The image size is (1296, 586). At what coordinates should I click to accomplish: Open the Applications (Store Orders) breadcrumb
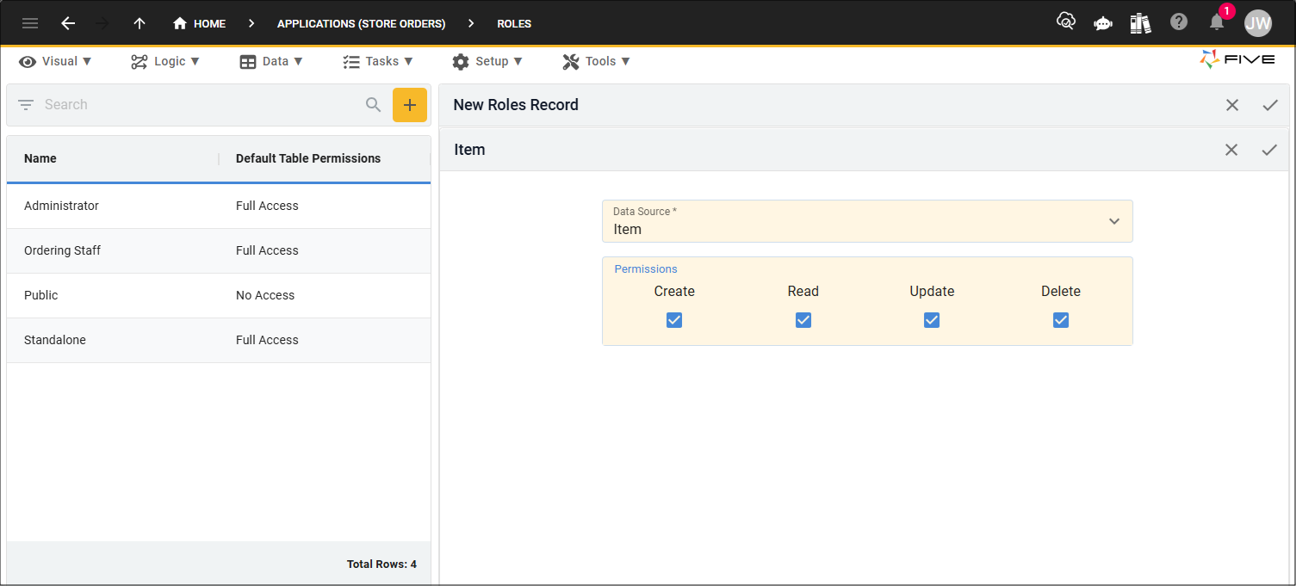tap(361, 23)
